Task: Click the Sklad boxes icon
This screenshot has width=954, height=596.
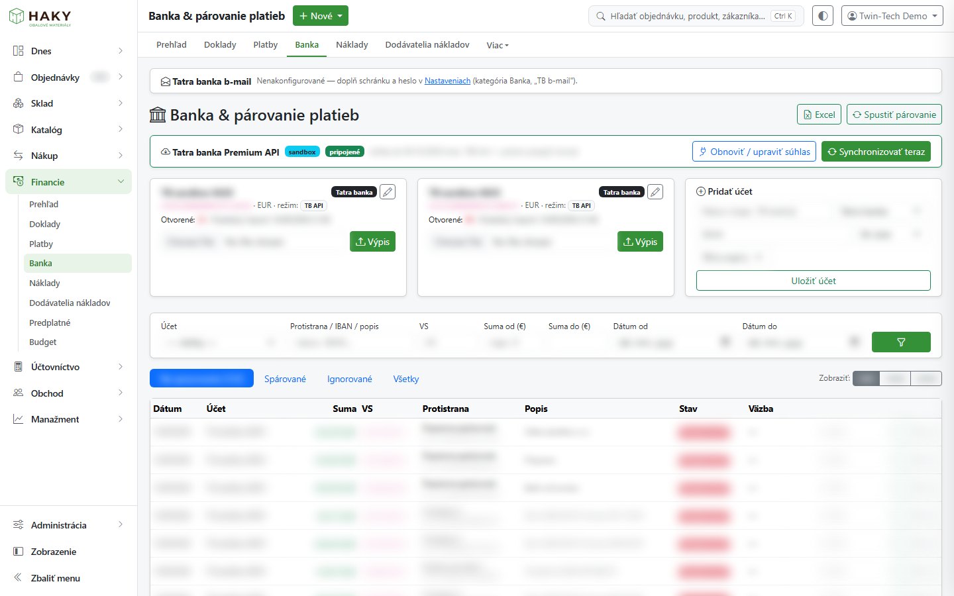Action: pyautogui.click(x=19, y=103)
